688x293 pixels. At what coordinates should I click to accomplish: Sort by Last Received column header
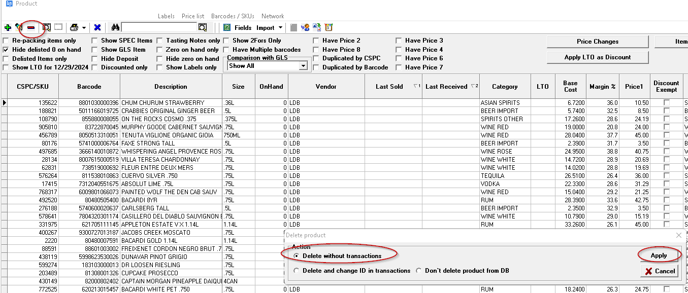(450, 87)
